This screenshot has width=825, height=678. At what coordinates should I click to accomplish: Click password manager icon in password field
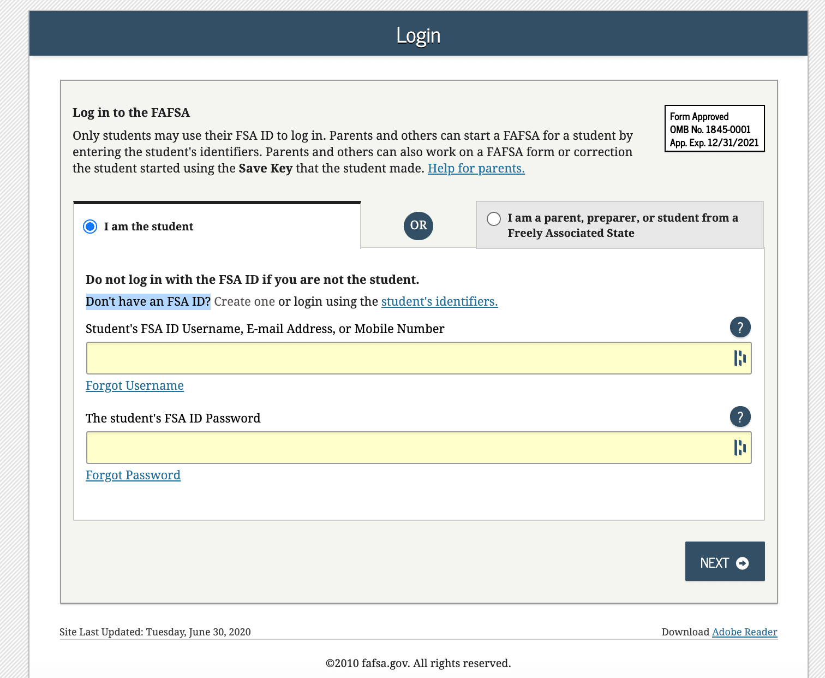(739, 448)
